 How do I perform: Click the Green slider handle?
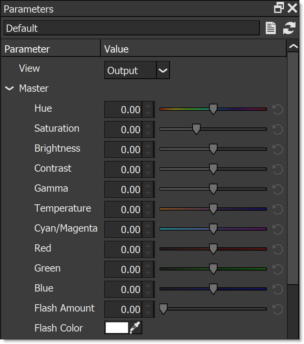pos(213,269)
